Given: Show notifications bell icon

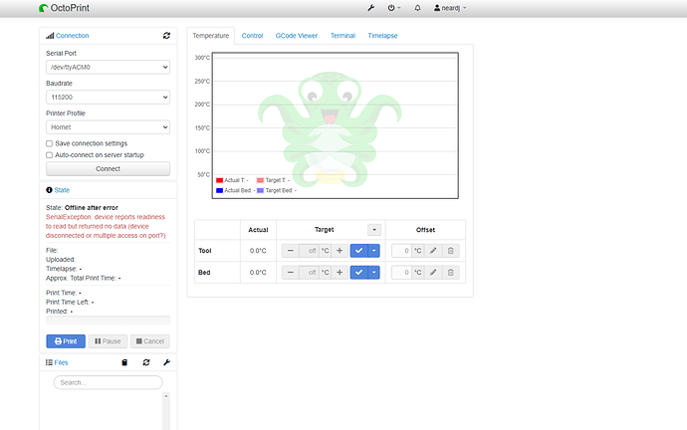Looking at the screenshot, I should (x=417, y=8).
